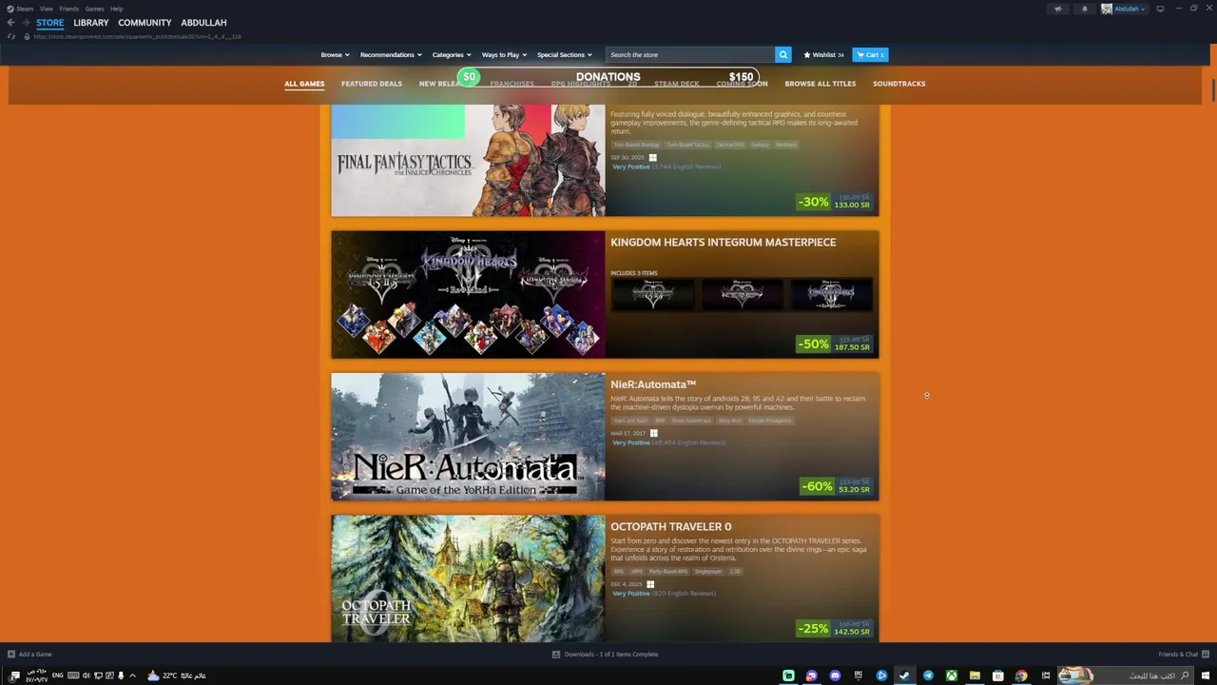The height and width of the screenshot is (685, 1217).
Task: Expand the Special Sections dropdown
Action: click(x=564, y=55)
